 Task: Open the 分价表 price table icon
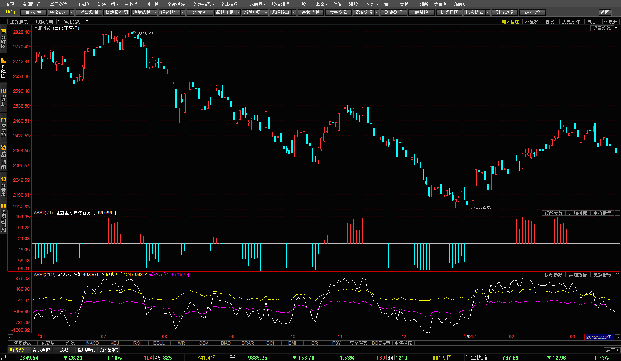point(3,186)
